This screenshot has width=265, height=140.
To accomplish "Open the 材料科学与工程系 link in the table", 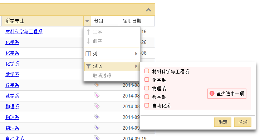I will coord(24,32).
